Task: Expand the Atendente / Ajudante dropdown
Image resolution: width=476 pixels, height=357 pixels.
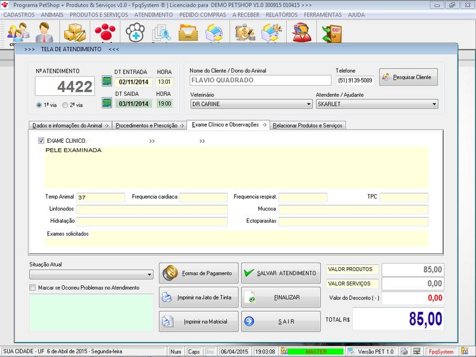Action: [434, 104]
